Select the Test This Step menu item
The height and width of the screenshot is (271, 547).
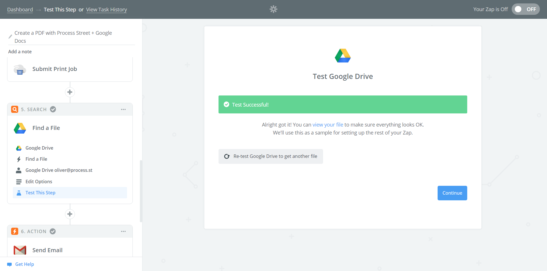point(70,193)
